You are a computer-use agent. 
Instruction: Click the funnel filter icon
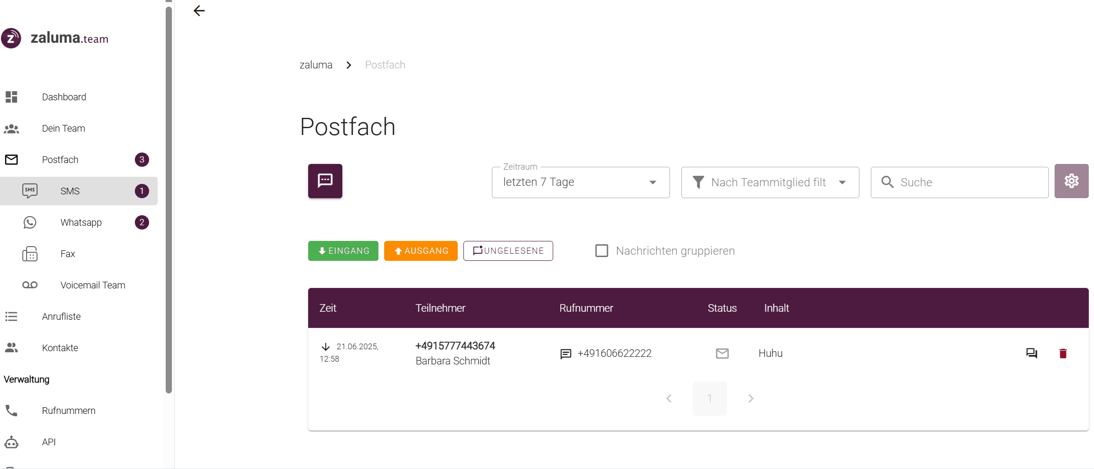tap(698, 182)
